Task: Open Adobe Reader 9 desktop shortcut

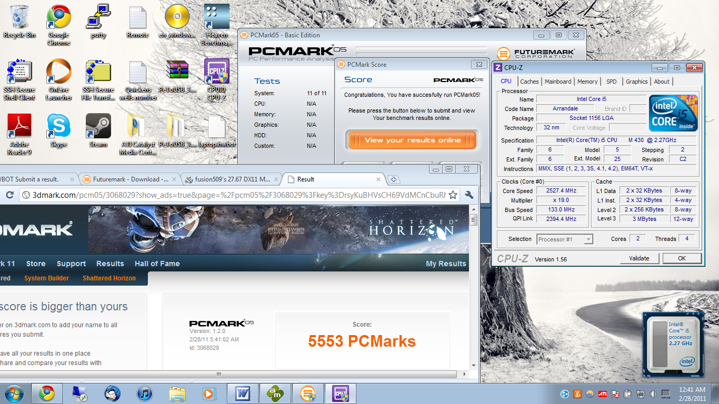Action: (19, 135)
